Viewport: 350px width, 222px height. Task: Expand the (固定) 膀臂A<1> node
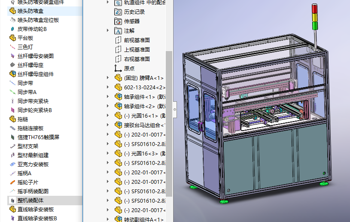pyautogui.click(x=108, y=78)
